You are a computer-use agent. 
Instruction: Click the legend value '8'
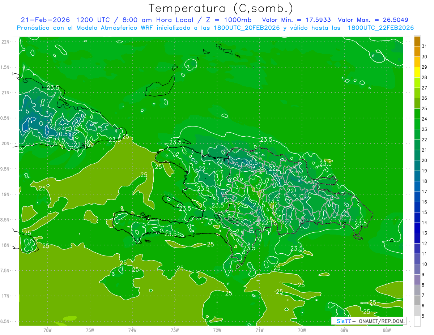tap(423, 285)
